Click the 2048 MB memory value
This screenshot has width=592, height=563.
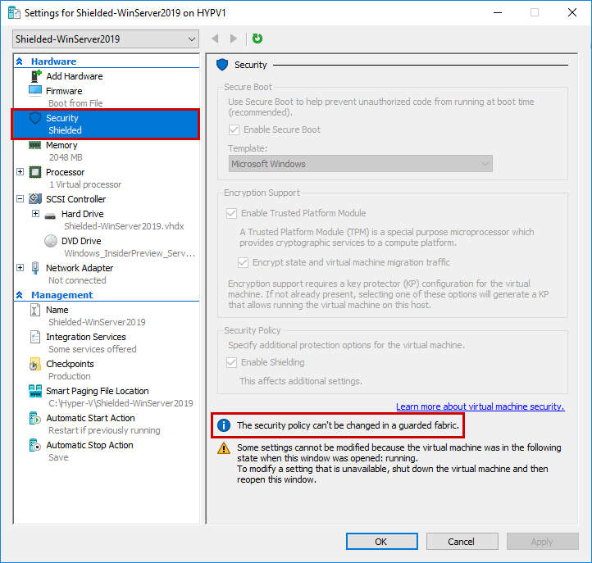tap(66, 157)
